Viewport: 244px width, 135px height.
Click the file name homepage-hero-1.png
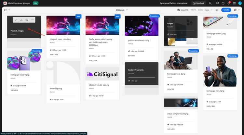tap(215, 91)
